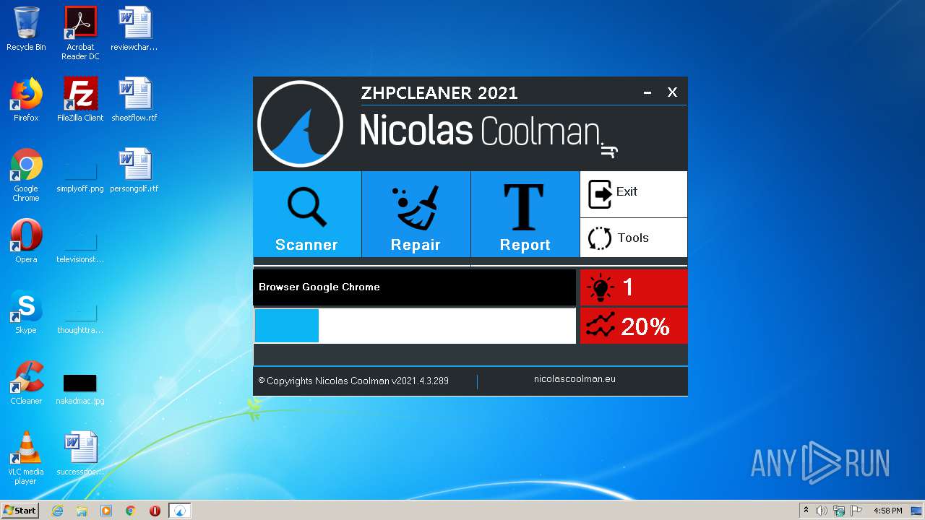Select the Skype desktop shortcut
Screen dimensions: 925x520
point(26,312)
